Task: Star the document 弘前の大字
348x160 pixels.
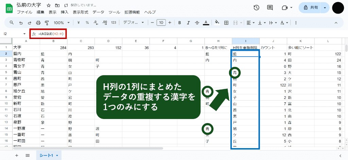Action: click(x=49, y=6)
